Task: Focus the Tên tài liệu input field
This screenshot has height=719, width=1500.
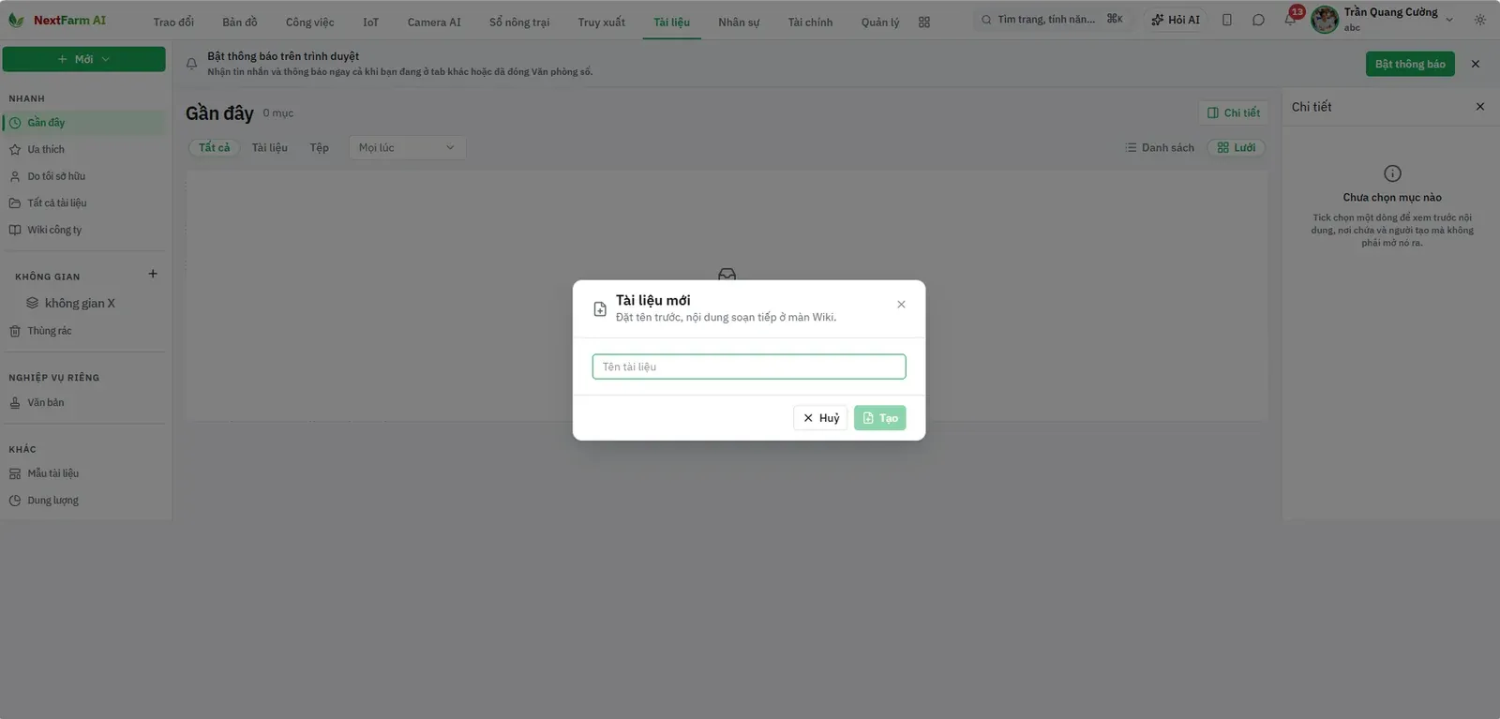Action: click(x=749, y=367)
